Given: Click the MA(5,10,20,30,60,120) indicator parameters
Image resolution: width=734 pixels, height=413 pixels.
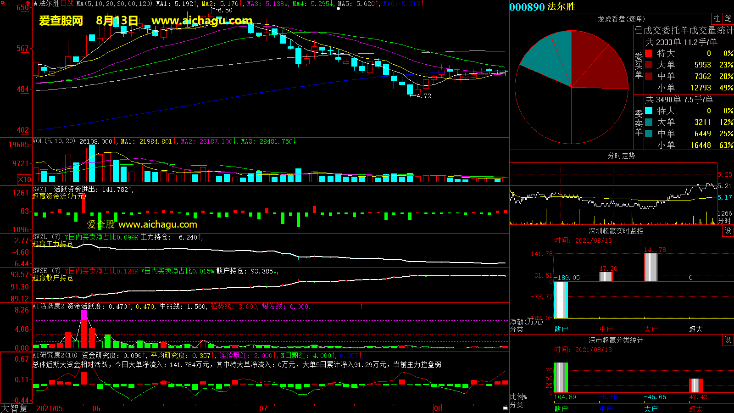Looking at the screenshot, I should [114, 4].
